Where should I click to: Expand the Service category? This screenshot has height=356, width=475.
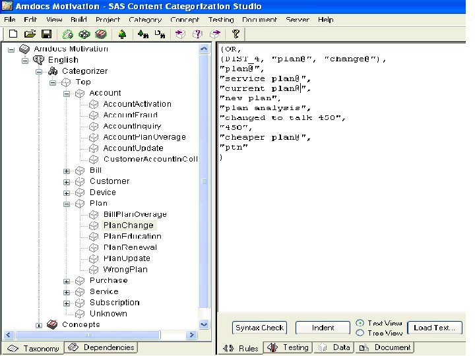point(67,292)
